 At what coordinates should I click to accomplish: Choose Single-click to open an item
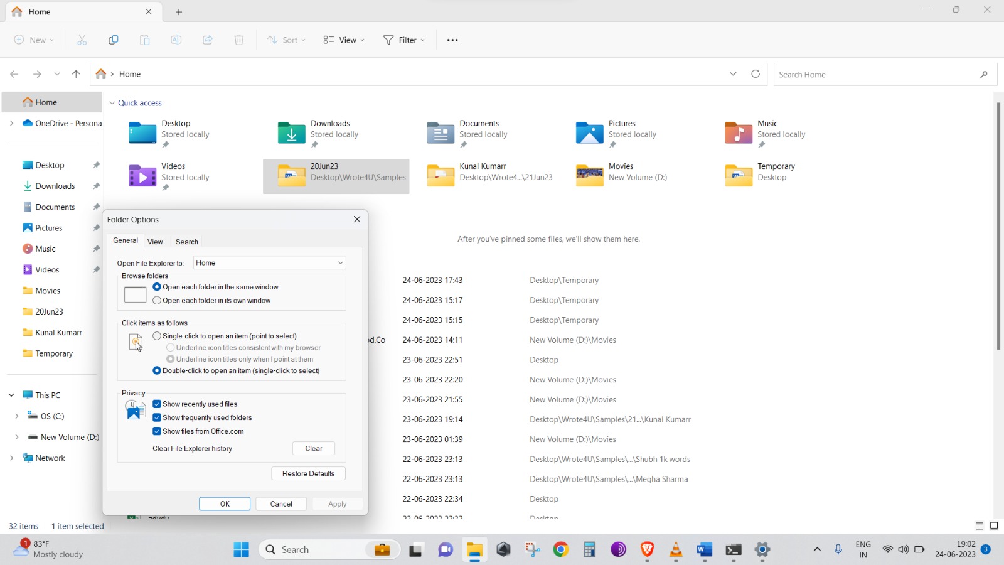pyautogui.click(x=157, y=336)
